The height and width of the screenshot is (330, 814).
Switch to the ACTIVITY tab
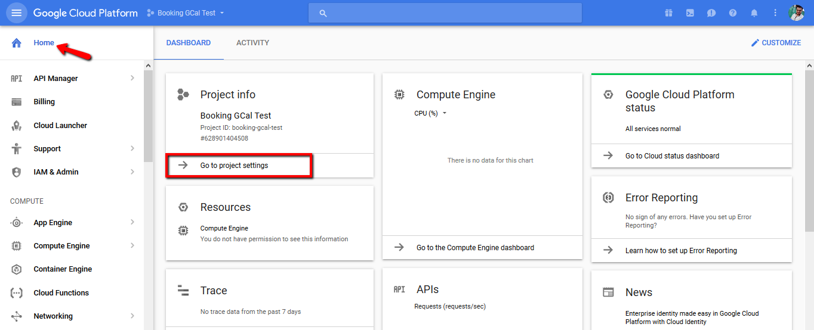point(252,43)
